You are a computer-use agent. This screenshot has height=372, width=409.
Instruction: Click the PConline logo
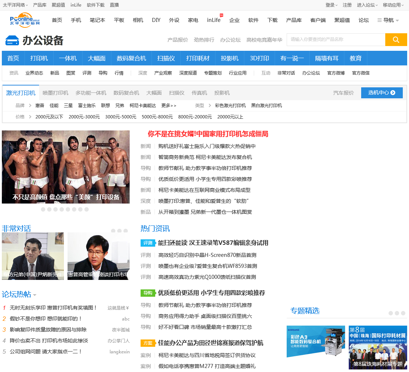pos(25,20)
